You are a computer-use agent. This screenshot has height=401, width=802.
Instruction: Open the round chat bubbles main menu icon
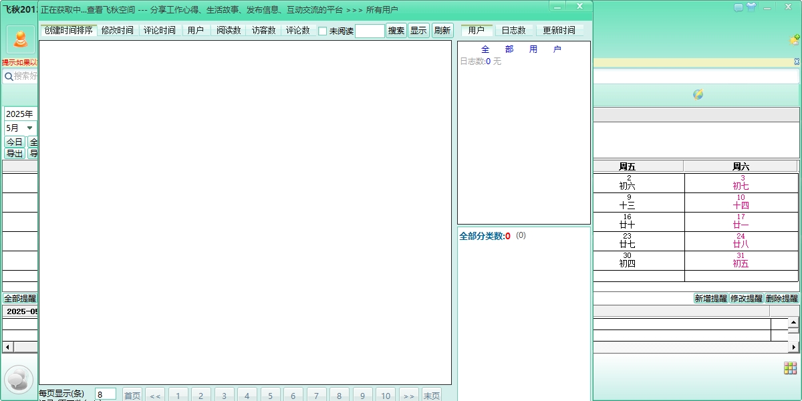pyautogui.click(x=18, y=380)
